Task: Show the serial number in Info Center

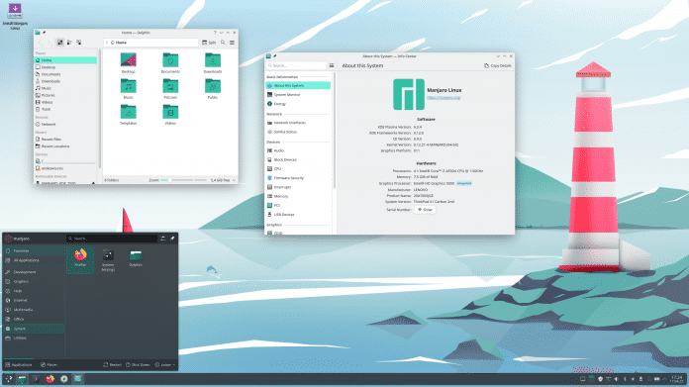Action: coord(425,210)
